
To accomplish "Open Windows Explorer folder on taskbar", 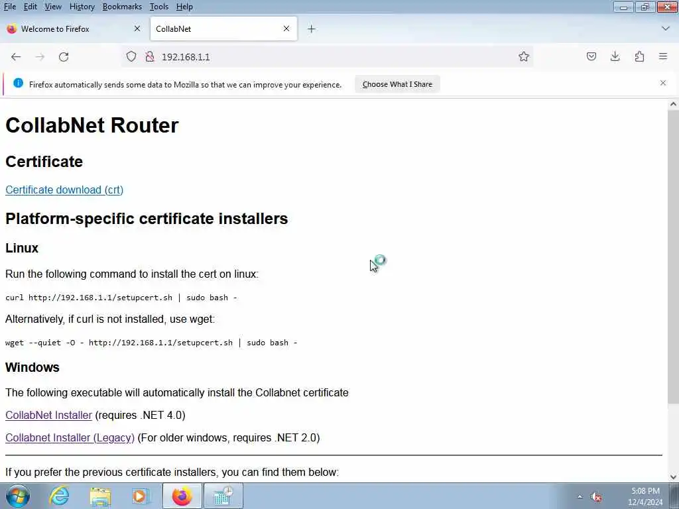I will [x=100, y=496].
